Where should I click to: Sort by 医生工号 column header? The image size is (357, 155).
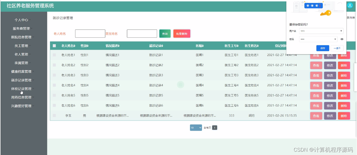click(232, 46)
